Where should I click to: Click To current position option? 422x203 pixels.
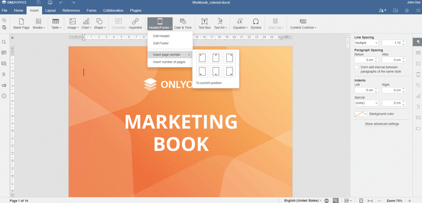(x=208, y=83)
